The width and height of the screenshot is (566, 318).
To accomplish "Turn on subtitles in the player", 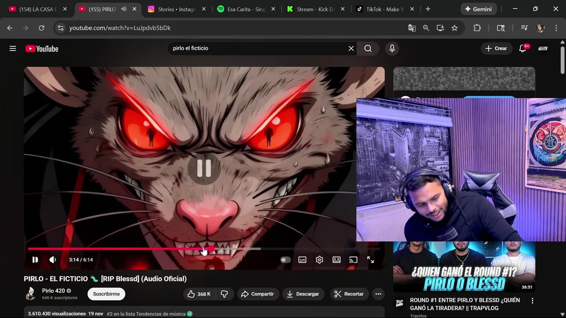I will click(x=302, y=260).
